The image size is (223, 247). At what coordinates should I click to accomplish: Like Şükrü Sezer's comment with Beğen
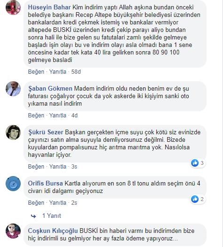click(36, 167)
